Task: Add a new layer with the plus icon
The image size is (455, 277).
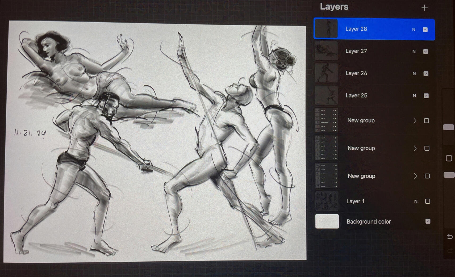Action: (x=424, y=8)
